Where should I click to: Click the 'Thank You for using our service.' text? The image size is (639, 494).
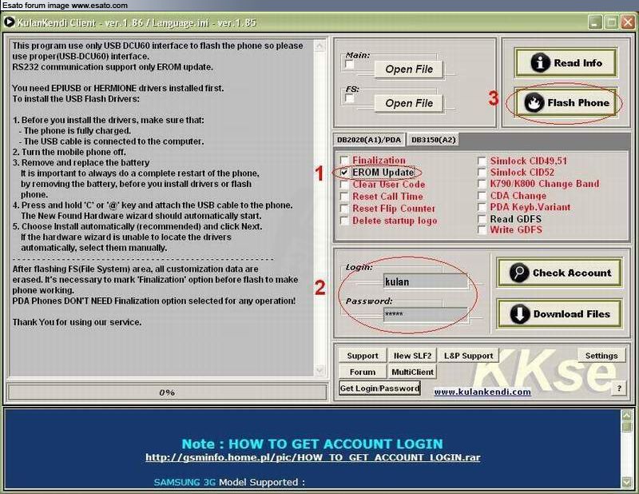tap(77, 322)
